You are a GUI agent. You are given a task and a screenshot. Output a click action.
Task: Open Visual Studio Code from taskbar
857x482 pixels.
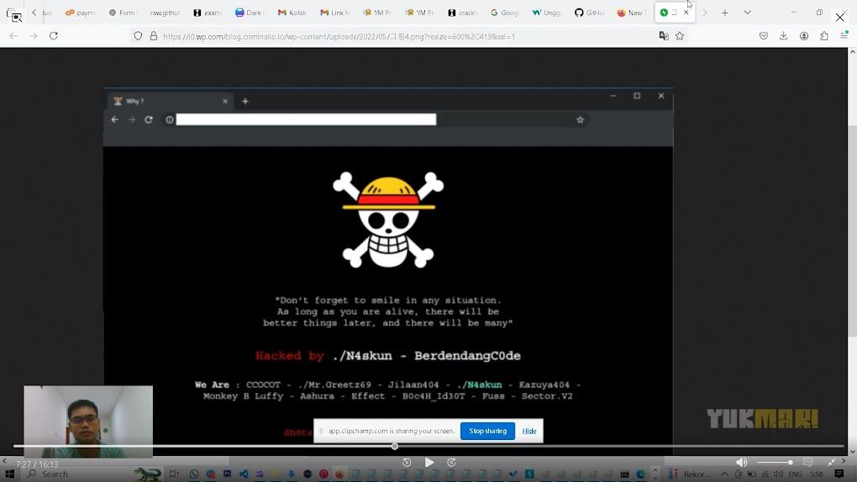[244, 474]
